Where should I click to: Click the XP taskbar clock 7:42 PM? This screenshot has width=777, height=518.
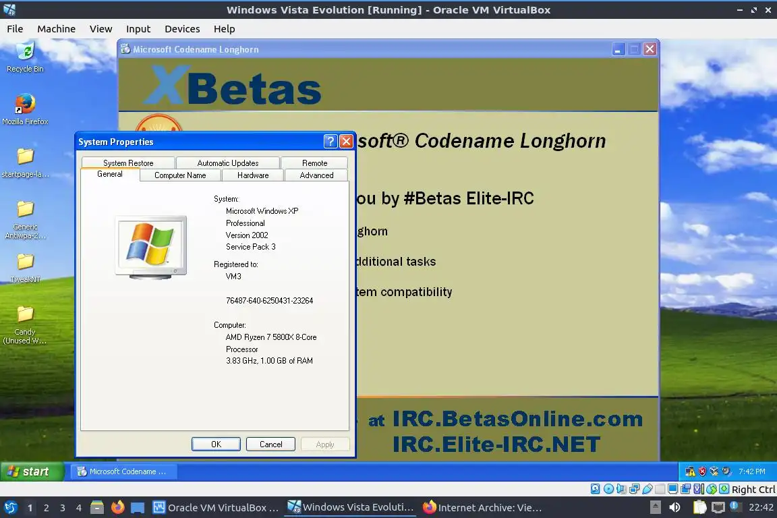click(752, 471)
